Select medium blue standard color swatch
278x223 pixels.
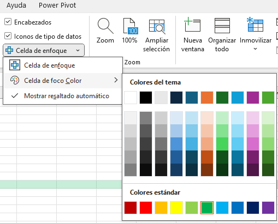pos(238,208)
